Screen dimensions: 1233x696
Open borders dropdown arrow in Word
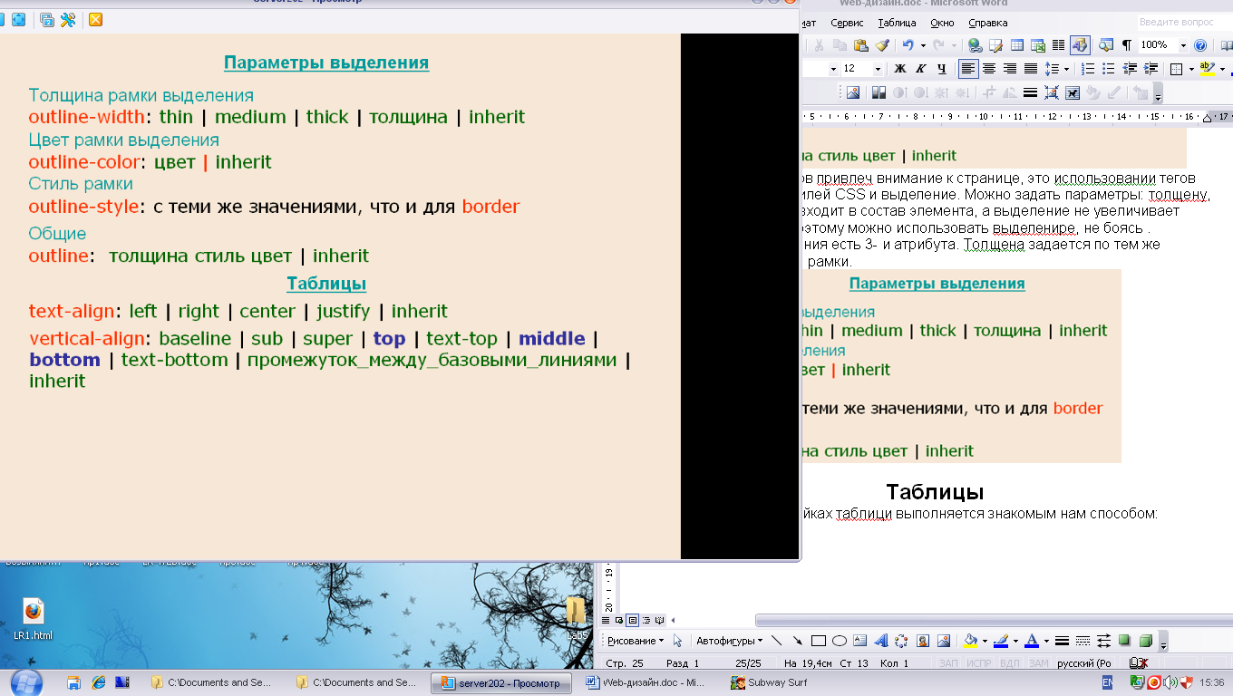(x=1189, y=69)
